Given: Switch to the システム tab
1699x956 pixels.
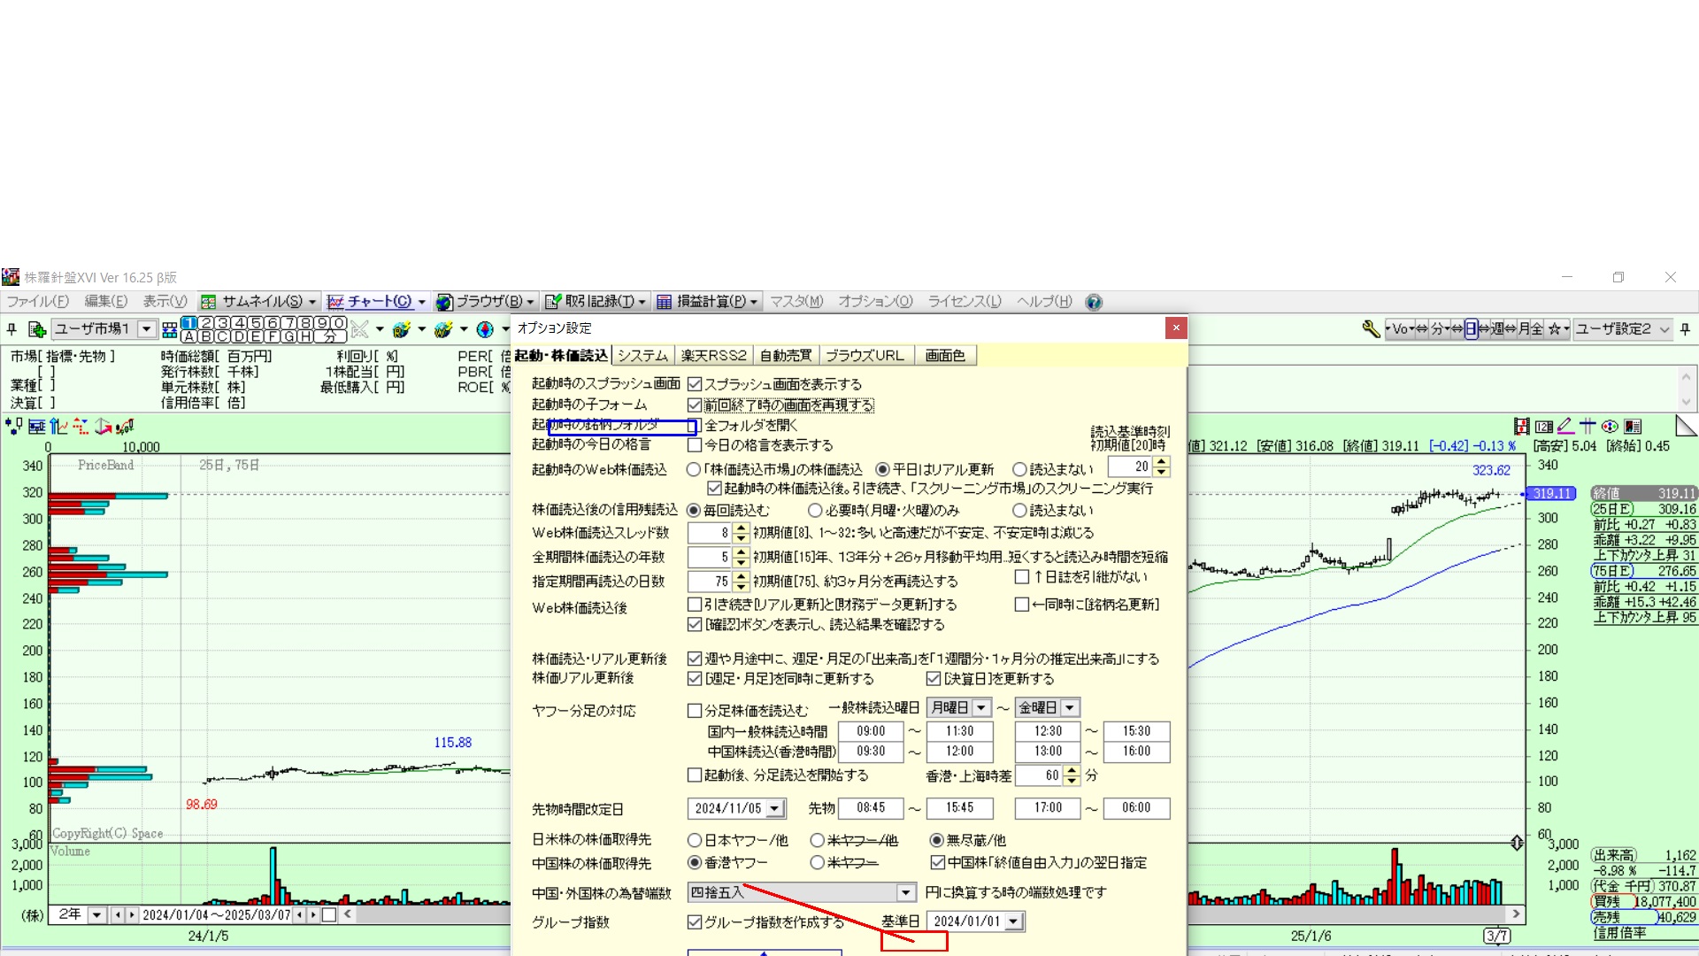Looking at the screenshot, I should (643, 356).
